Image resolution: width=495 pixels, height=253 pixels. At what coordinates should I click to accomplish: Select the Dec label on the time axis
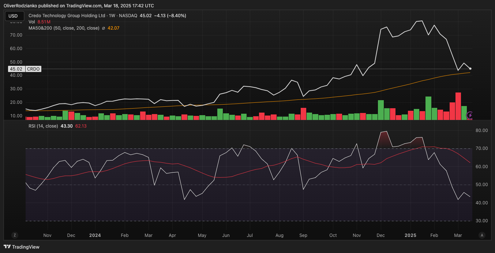tap(380, 235)
